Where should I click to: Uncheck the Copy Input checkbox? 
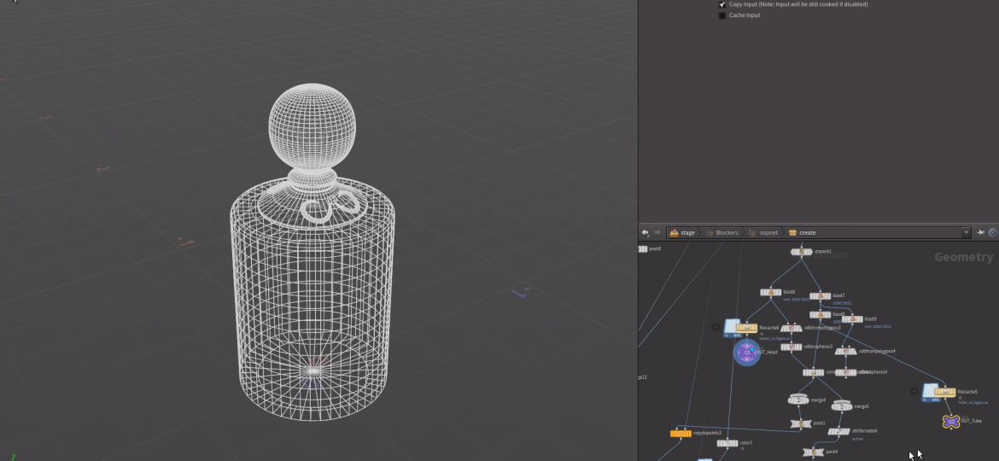pyautogui.click(x=722, y=4)
